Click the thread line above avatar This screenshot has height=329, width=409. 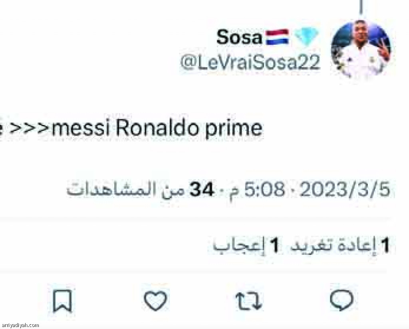(361, 7)
